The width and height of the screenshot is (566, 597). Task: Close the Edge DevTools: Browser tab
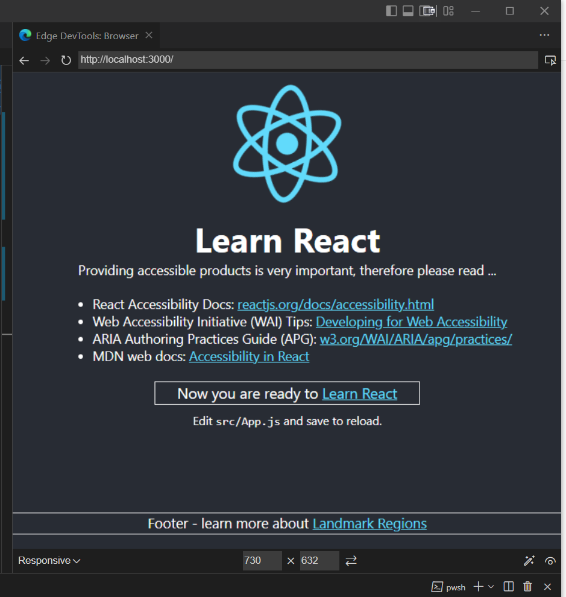149,36
